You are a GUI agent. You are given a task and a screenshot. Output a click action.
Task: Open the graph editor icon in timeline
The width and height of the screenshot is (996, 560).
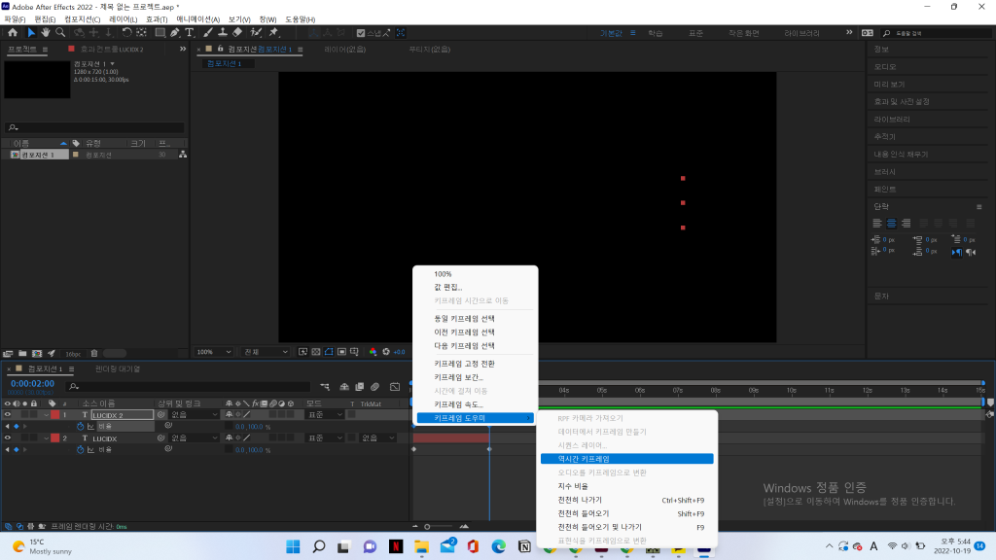coord(395,387)
